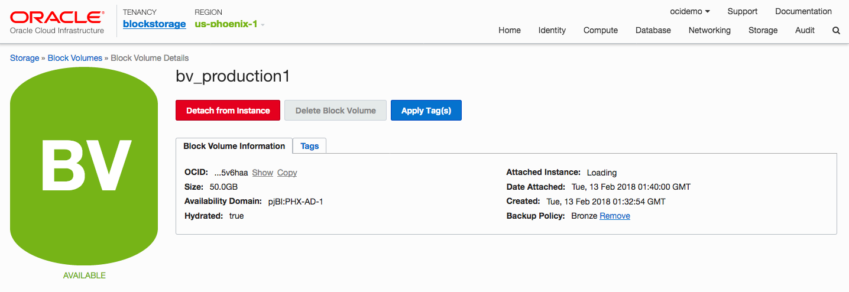Click the search magnifier icon
Image resolution: width=849 pixels, height=292 pixels.
click(x=836, y=31)
